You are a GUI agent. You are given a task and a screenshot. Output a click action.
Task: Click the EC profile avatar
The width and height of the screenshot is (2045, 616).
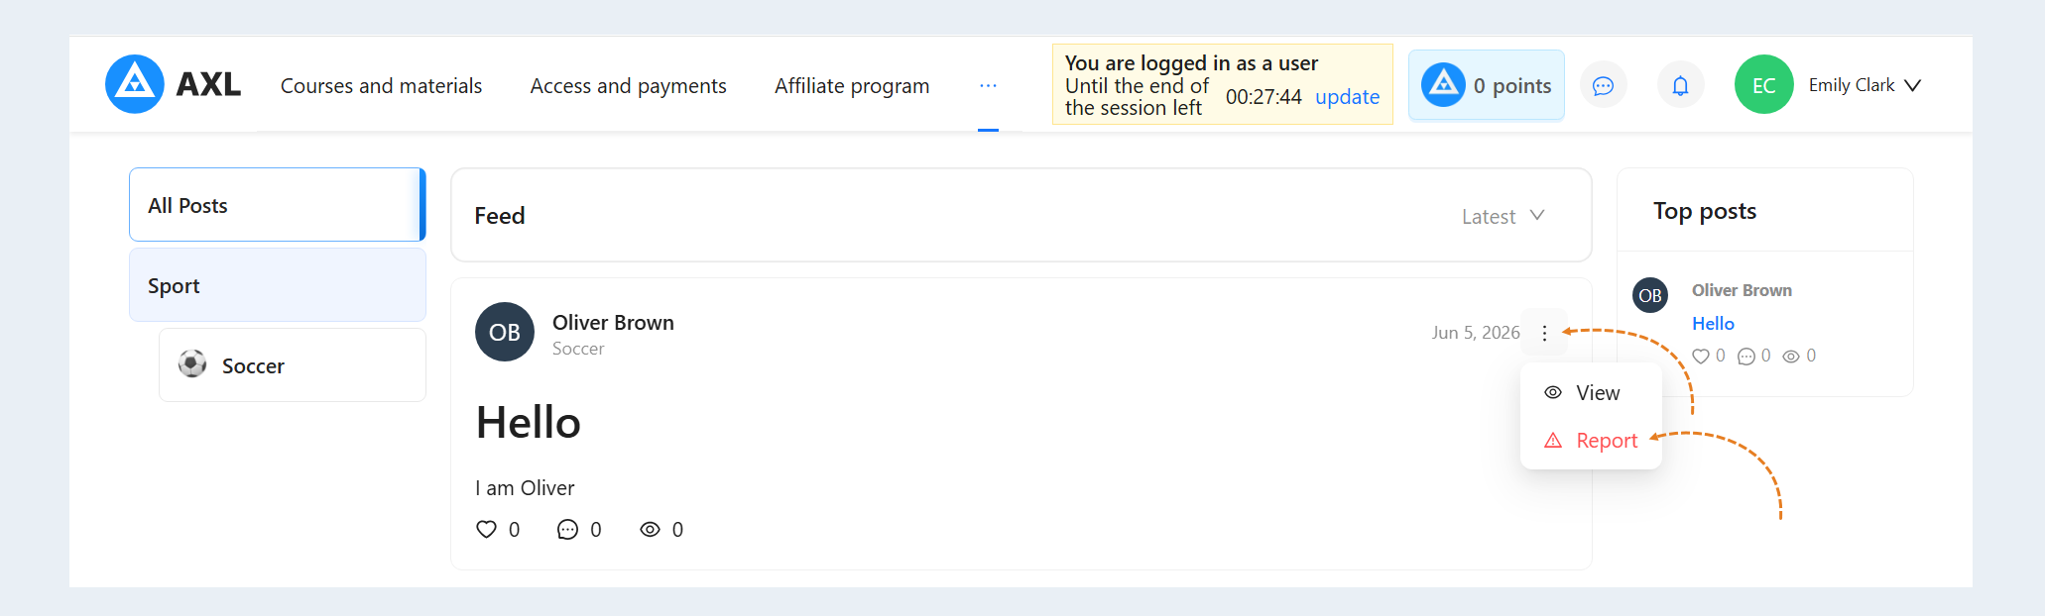1763,84
